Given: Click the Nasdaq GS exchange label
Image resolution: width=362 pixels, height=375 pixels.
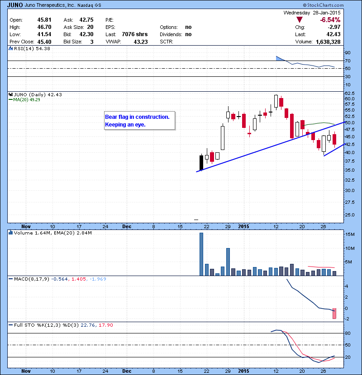Looking at the screenshot, I should coord(89,5).
